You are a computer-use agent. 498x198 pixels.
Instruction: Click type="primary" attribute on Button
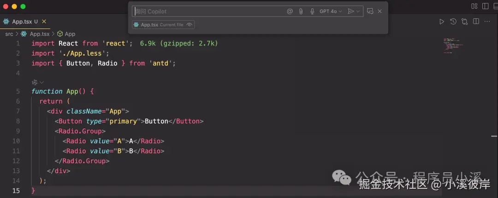pyautogui.click(x=113, y=121)
